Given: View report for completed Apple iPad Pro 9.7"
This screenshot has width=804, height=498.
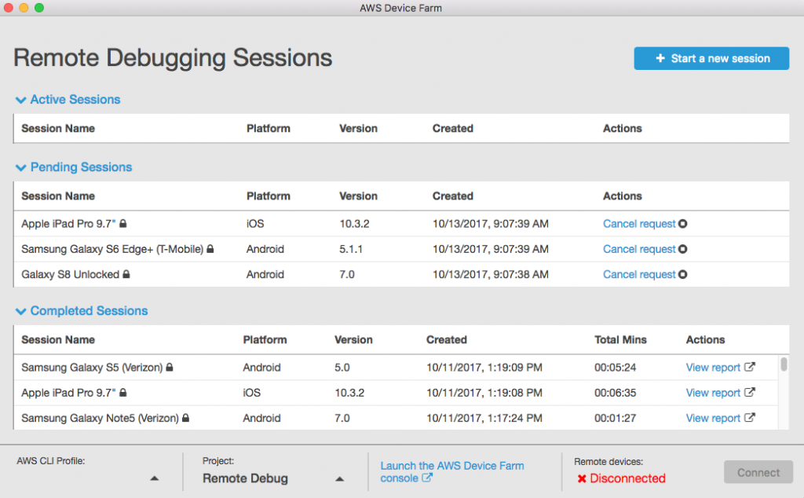Looking at the screenshot, I should (x=713, y=393).
